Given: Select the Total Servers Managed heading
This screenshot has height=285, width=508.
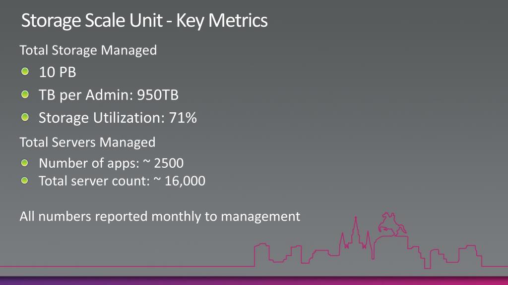Looking at the screenshot, I should [x=87, y=142].
